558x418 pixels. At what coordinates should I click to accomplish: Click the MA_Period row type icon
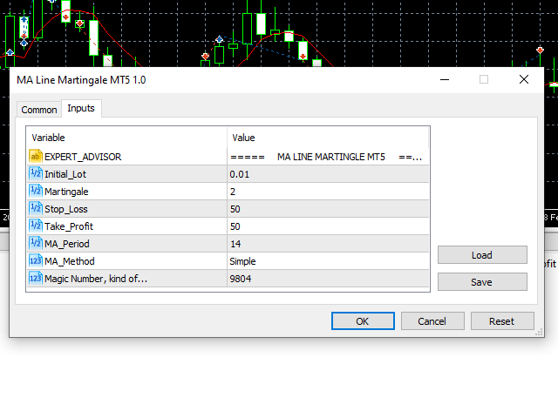coord(36,243)
